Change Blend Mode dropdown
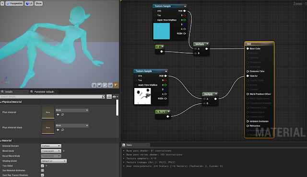Screen dimensions: 307x177 point(51,151)
